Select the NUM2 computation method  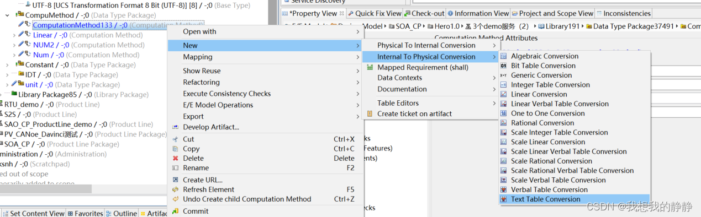88,45
